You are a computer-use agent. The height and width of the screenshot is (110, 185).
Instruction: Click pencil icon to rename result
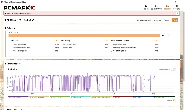coord(33,20)
